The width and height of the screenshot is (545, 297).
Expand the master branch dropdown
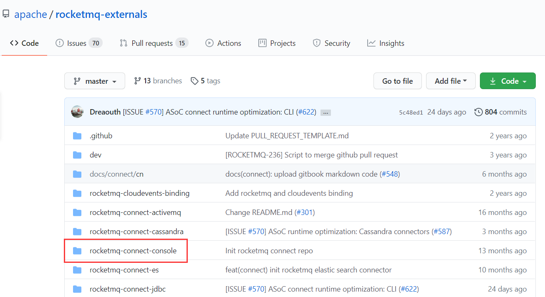(x=95, y=81)
